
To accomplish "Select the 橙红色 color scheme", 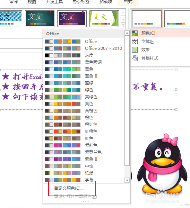I will [84, 125].
